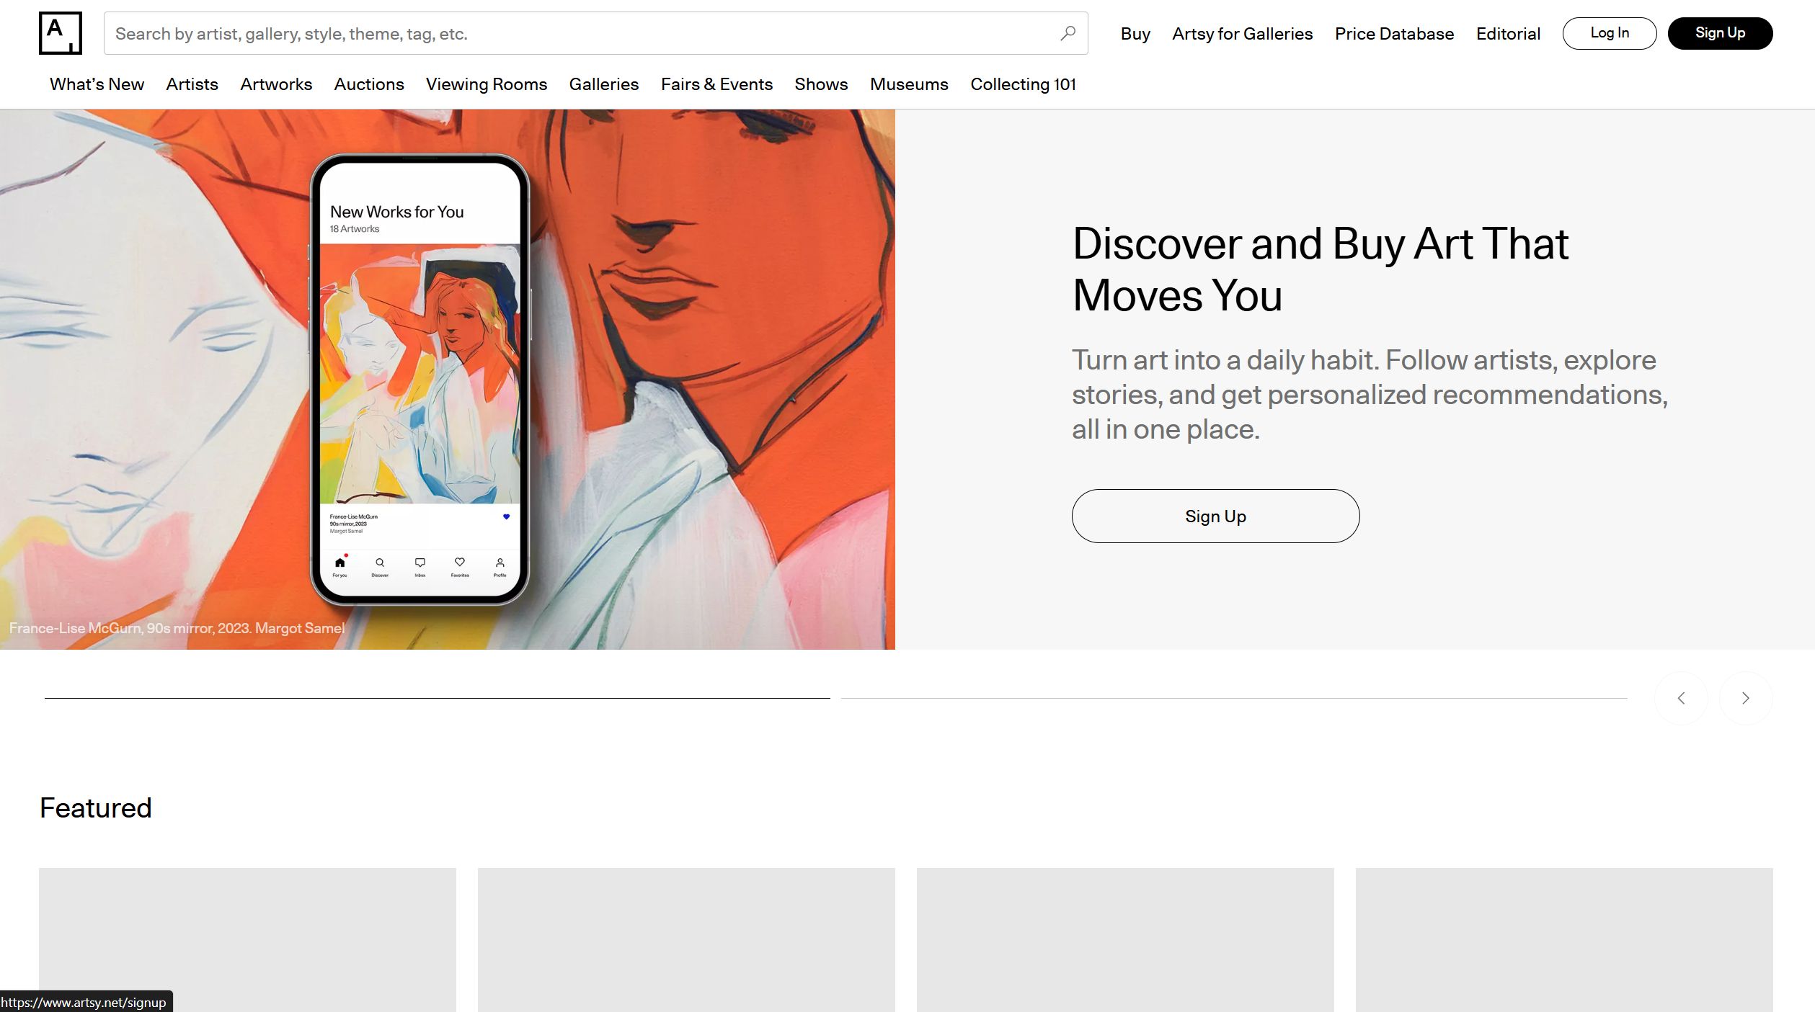This screenshot has height=1012, width=1815.
Task: Open the Museums menu item
Action: pyautogui.click(x=909, y=84)
